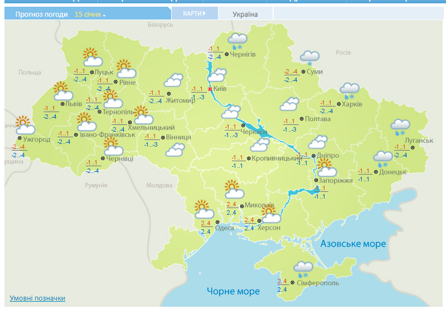
Task: Click the partly sunny icon above Луцьк
Action: (93, 57)
